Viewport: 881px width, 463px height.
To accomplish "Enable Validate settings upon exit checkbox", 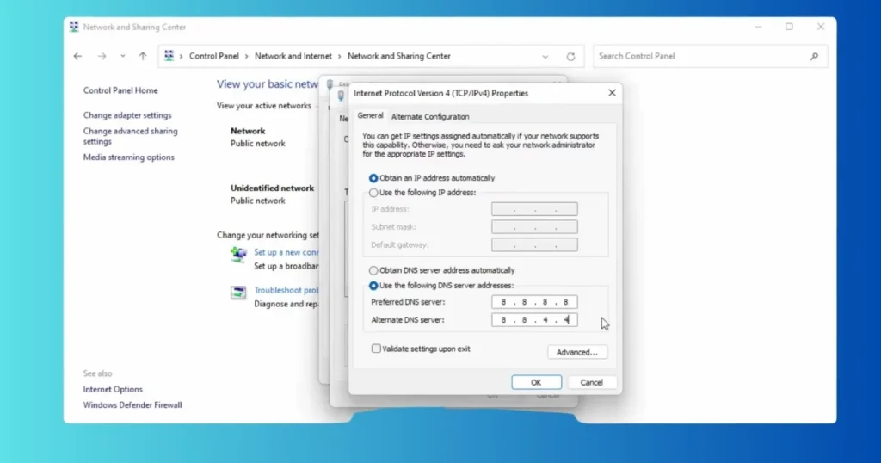I will coord(376,349).
